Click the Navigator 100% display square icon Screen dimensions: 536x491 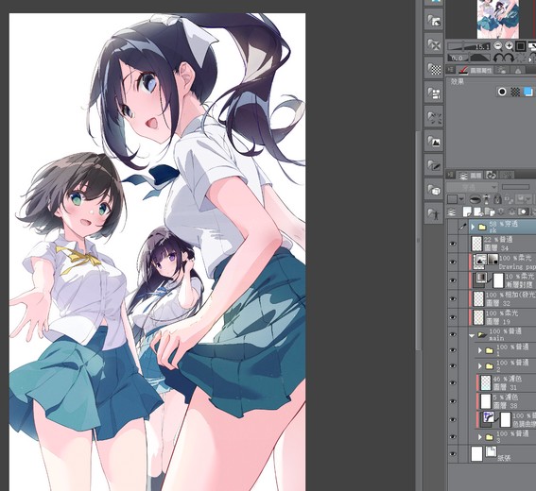click(521, 45)
